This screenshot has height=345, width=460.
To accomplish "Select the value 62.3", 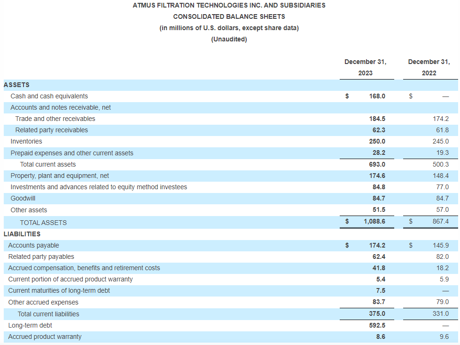I will pyautogui.click(x=379, y=130).
